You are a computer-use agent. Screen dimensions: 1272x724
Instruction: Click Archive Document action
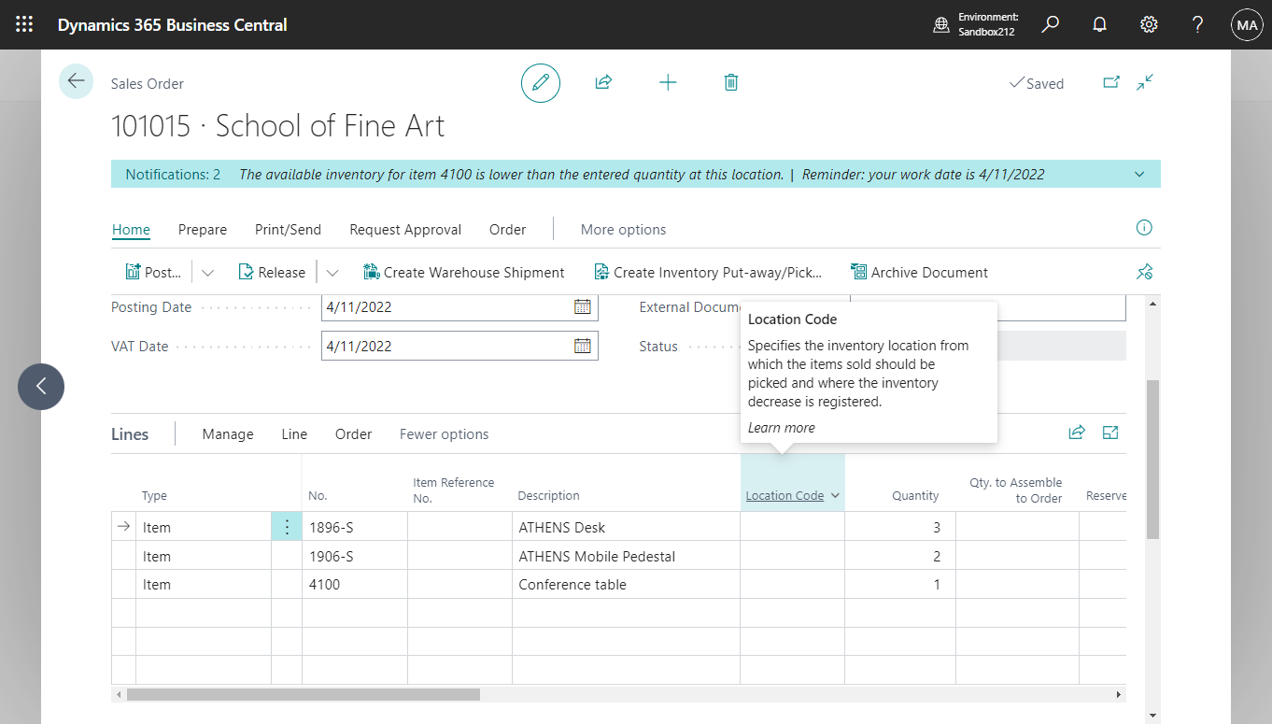tap(920, 272)
